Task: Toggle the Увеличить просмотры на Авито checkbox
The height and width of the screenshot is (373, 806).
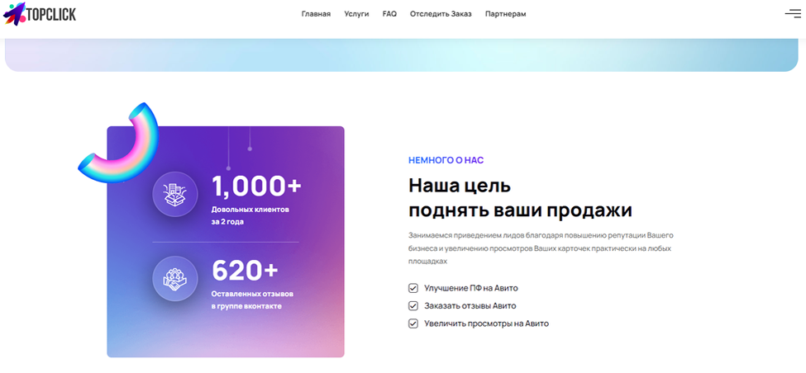Action: coord(413,323)
